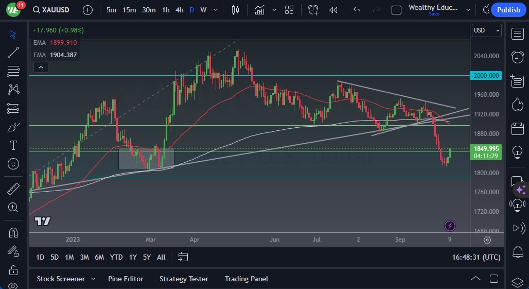The width and height of the screenshot is (529, 289).
Task: Select the ruler measure tool
Action: [13, 189]
